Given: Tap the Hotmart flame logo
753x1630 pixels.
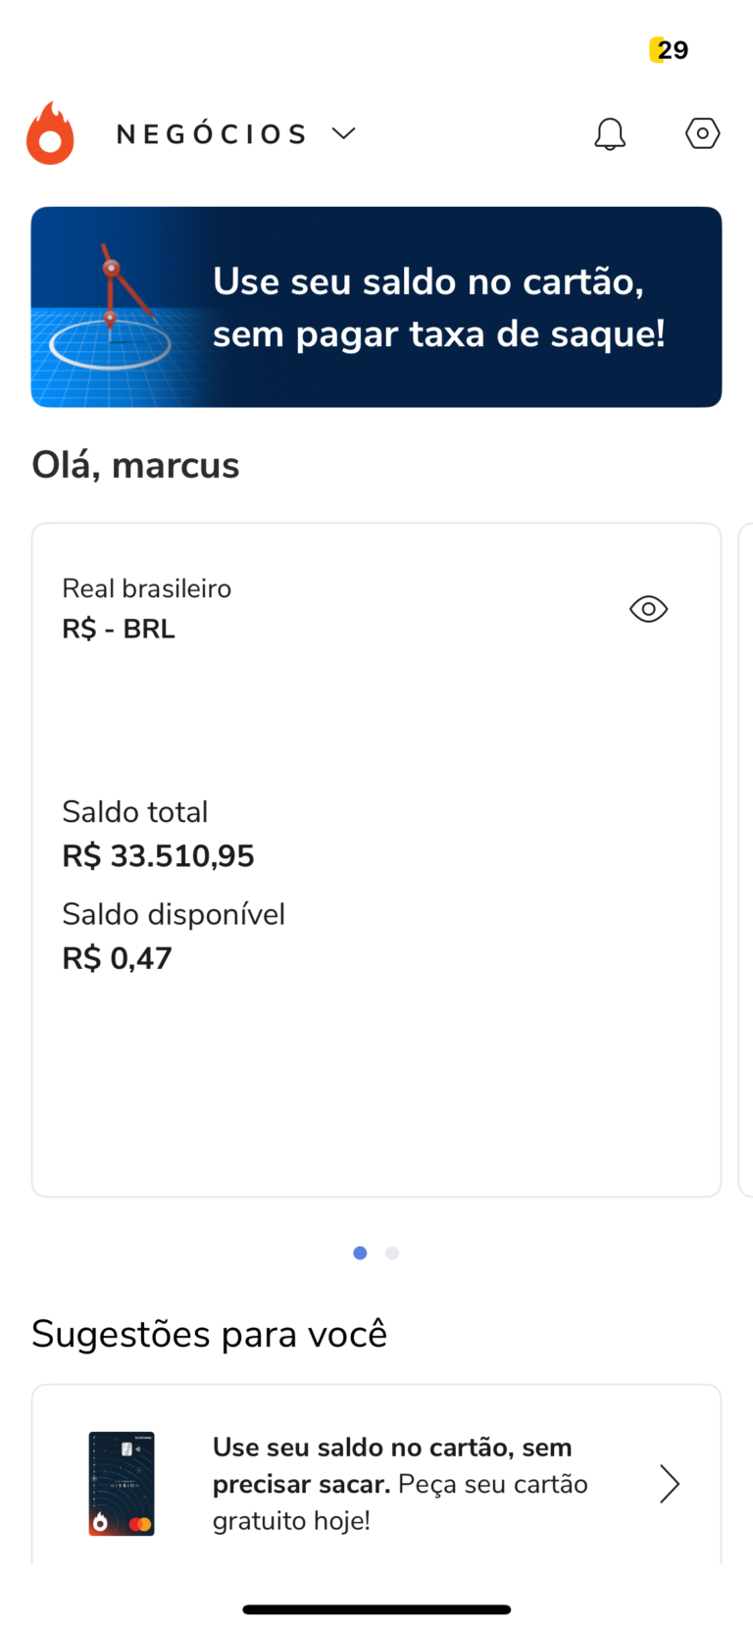Looking at the screenshot, I should [50, 133].
